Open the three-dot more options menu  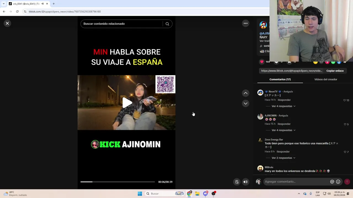245,23
